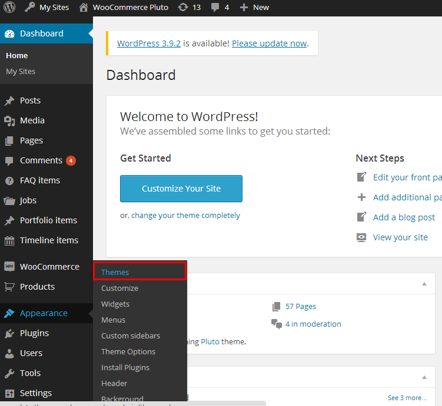The width and height of the screenshot is (442, 406).
Task: Click the See 3 more link
Action: (407, 398)
